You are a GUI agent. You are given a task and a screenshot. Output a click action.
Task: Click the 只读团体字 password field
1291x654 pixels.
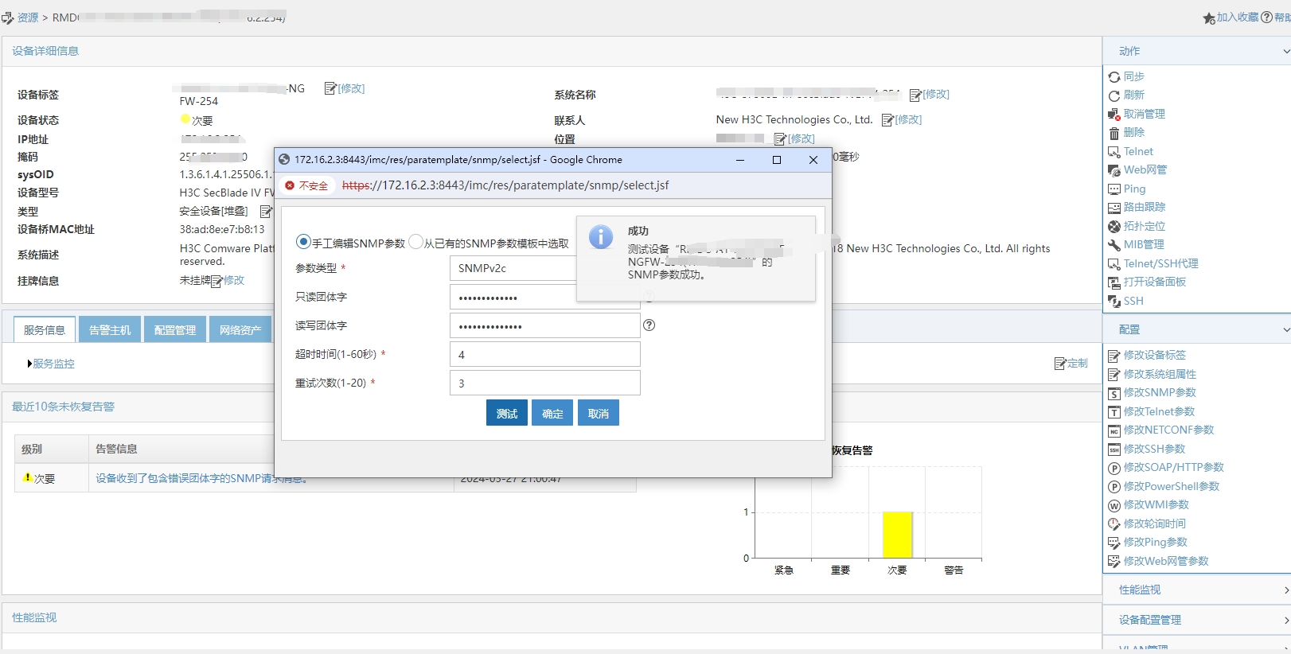pyautogui.click(x=545, y=297)
